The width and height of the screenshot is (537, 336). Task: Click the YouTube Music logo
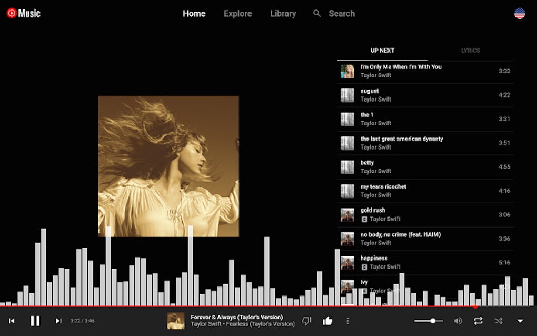click(x=23, y=14)
